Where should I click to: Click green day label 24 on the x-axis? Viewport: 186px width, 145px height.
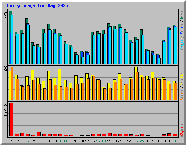[x=136, y=141]
